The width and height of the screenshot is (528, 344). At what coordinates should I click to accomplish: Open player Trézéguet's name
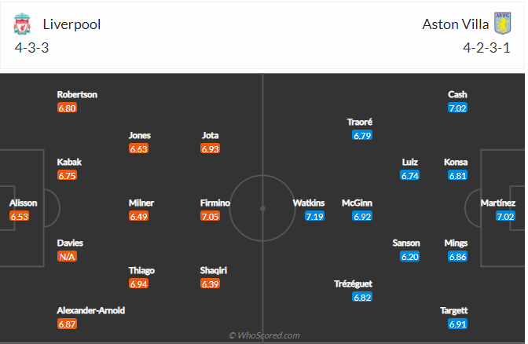(354, 284)
